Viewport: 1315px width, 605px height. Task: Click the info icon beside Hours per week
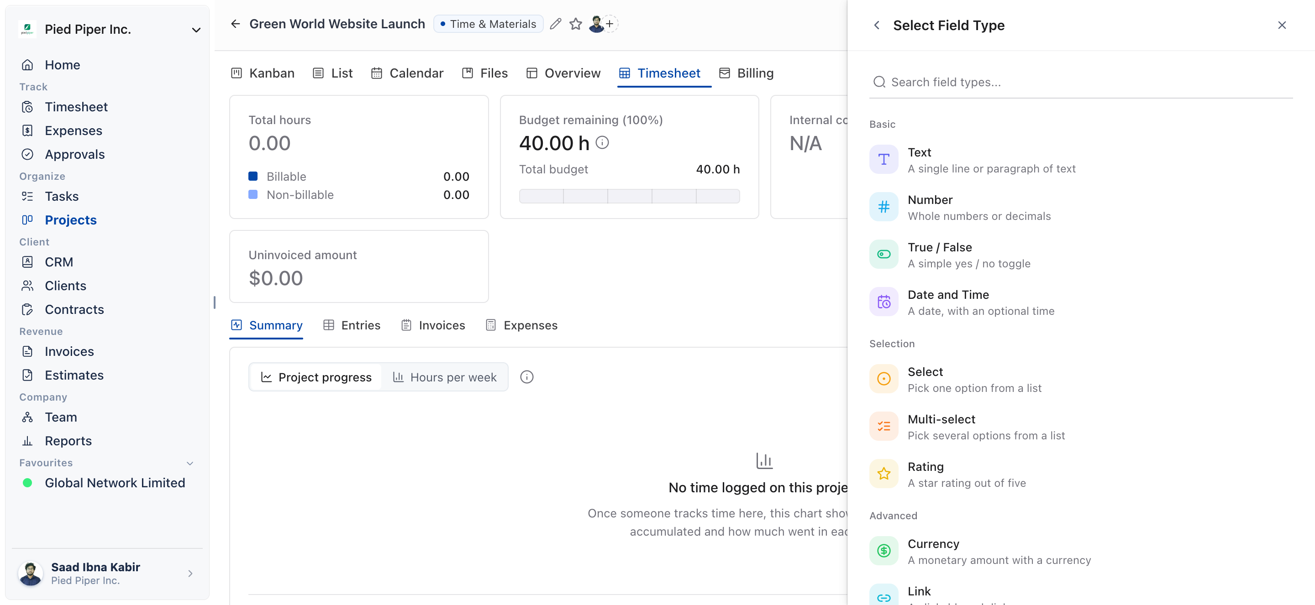click(x=527, y=377)
